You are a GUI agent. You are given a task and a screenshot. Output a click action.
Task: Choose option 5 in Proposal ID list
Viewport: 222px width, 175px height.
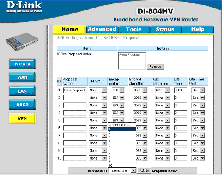[122, 145]
